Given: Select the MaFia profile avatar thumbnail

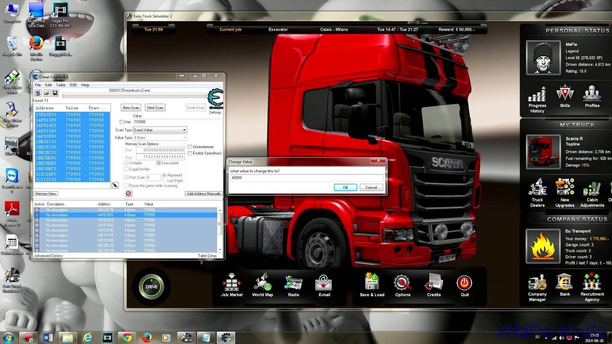Looking at the screenshot, I should tap(543, 57).
